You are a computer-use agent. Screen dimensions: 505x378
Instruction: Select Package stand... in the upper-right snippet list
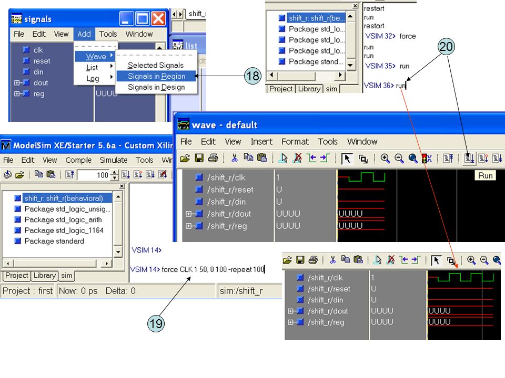pyautogui.click(x=316, y=61)
